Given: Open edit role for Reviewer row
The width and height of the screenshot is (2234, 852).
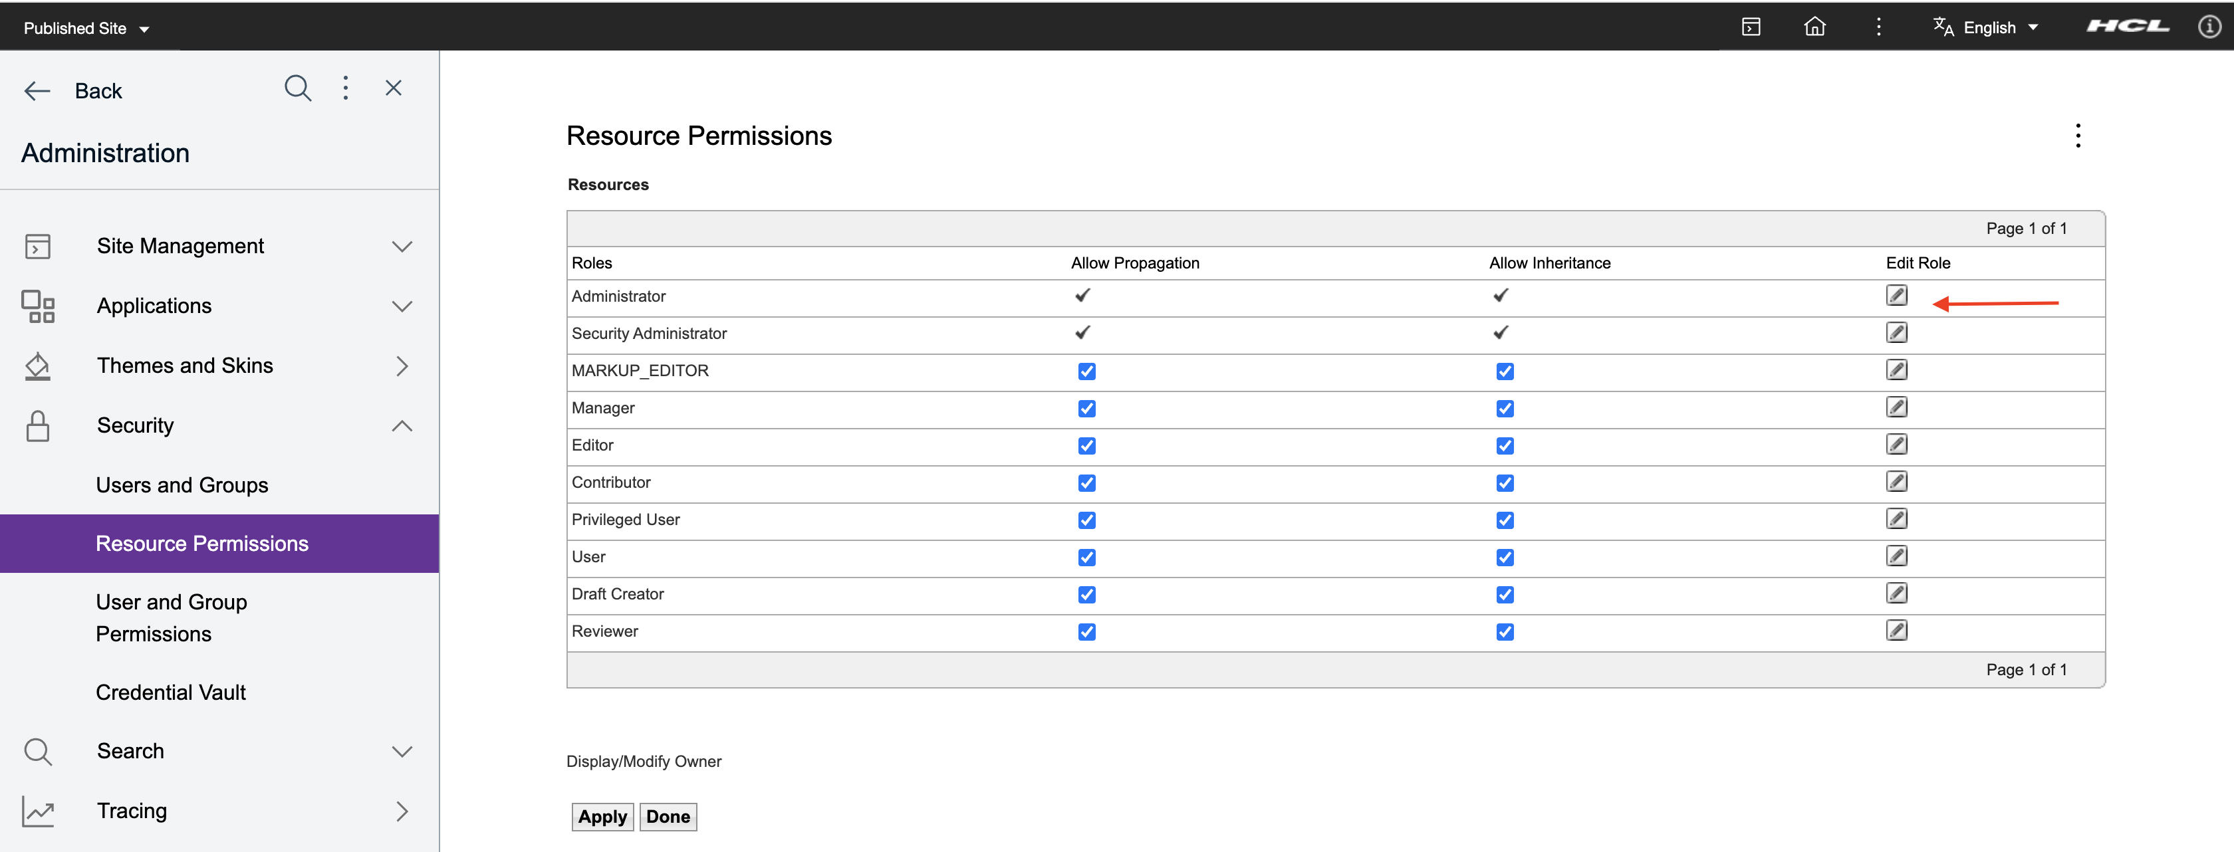Looking at the screenshot, I should [1896, 631].
